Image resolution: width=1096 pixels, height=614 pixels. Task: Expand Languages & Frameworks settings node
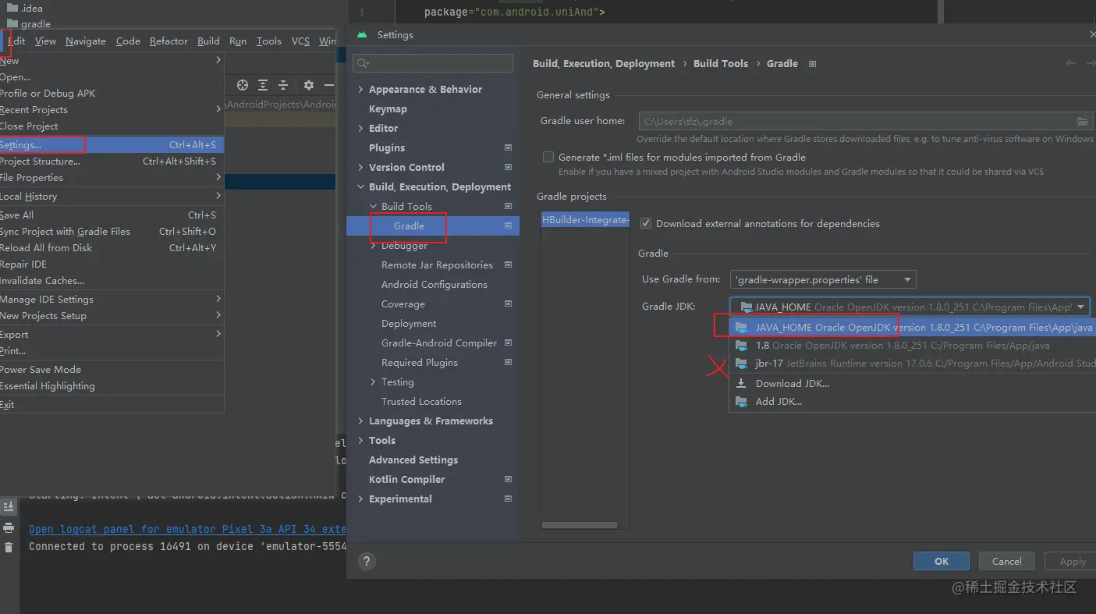(360, 421)
